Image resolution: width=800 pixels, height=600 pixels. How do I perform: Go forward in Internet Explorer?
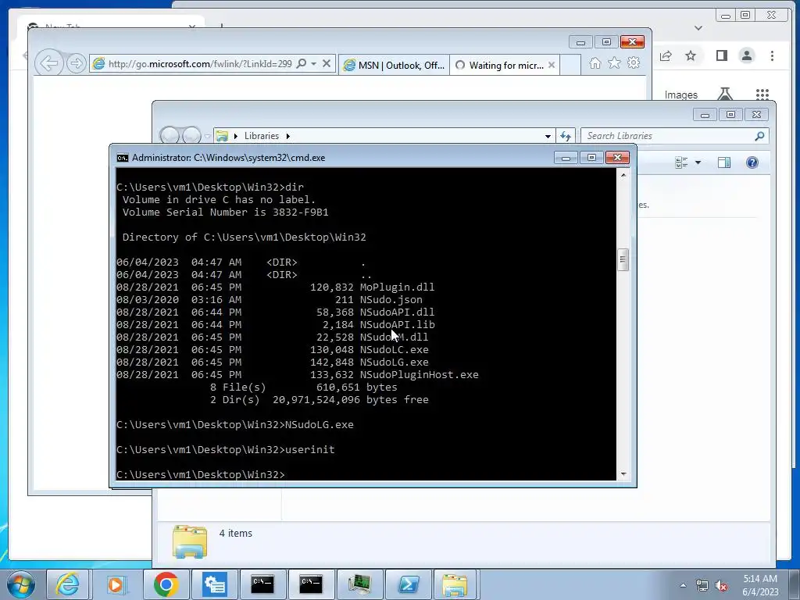(x=76, y=63)
